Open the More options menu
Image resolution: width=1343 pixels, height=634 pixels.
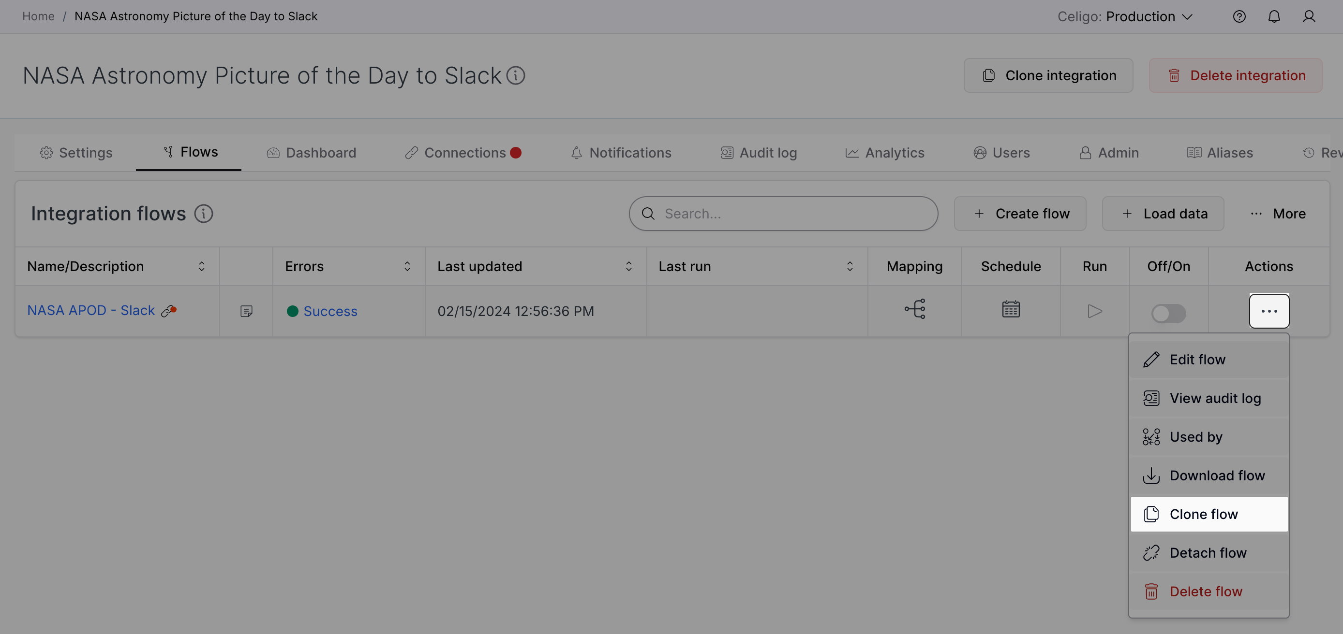1277,214
